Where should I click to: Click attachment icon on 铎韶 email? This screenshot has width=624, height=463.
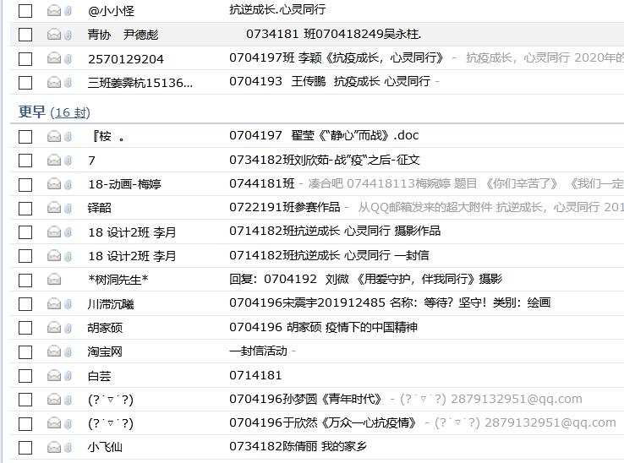[x=68, y=208]
